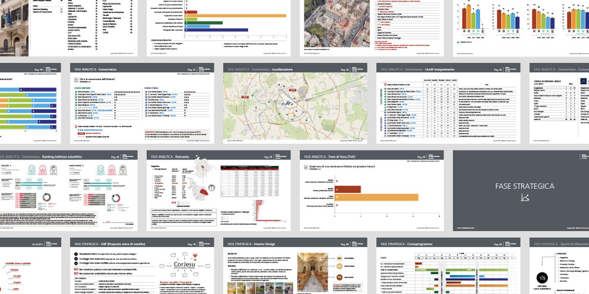The image size is (589, 294).
Task: Select the Tono di Voce (ToV) slide
Action: [x=371, y=191]
